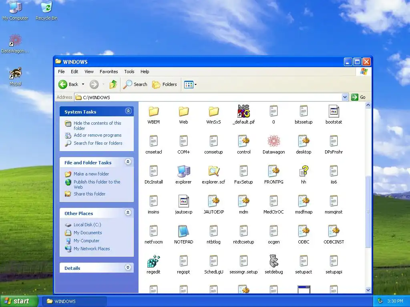Select the _default.pif MS-DOS icon

point(244,111)
